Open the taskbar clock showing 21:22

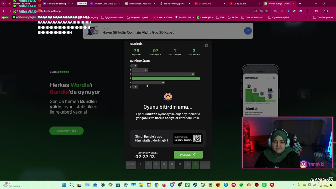[x=323, y=185]
